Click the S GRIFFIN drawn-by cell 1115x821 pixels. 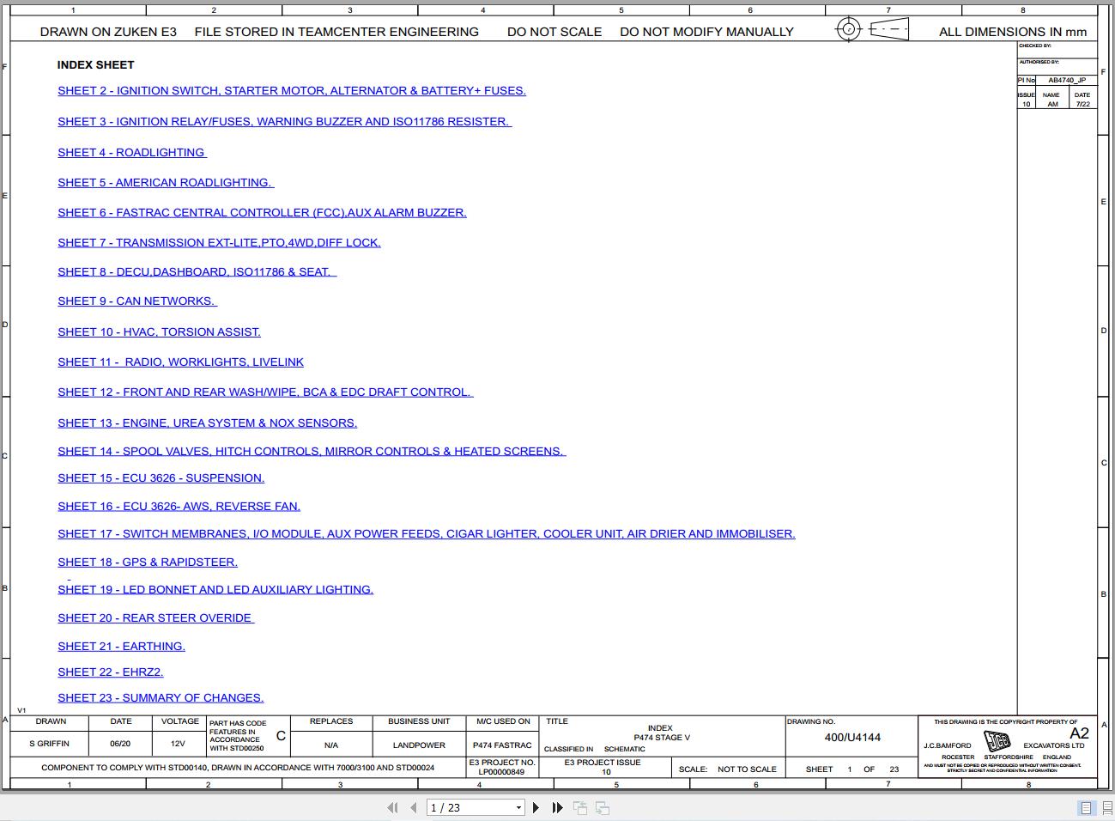click(x=49, y=744)
